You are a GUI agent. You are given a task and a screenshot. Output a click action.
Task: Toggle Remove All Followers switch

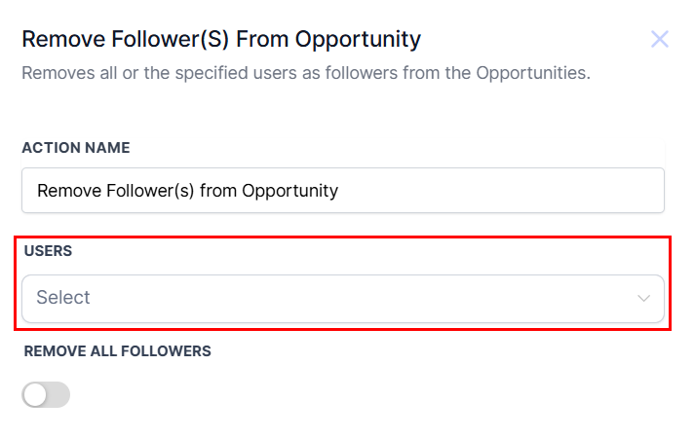tap(46, 394)
